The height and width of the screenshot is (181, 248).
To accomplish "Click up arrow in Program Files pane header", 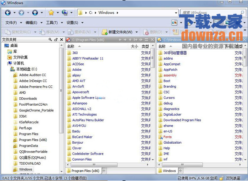I will (130, 40).
